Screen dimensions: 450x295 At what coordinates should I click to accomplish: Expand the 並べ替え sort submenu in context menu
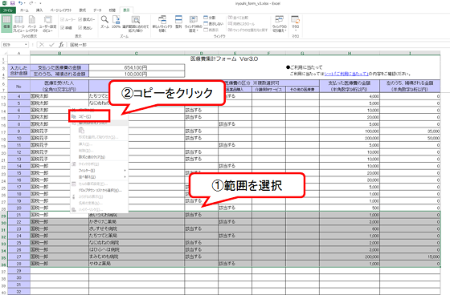coord(99,177)
